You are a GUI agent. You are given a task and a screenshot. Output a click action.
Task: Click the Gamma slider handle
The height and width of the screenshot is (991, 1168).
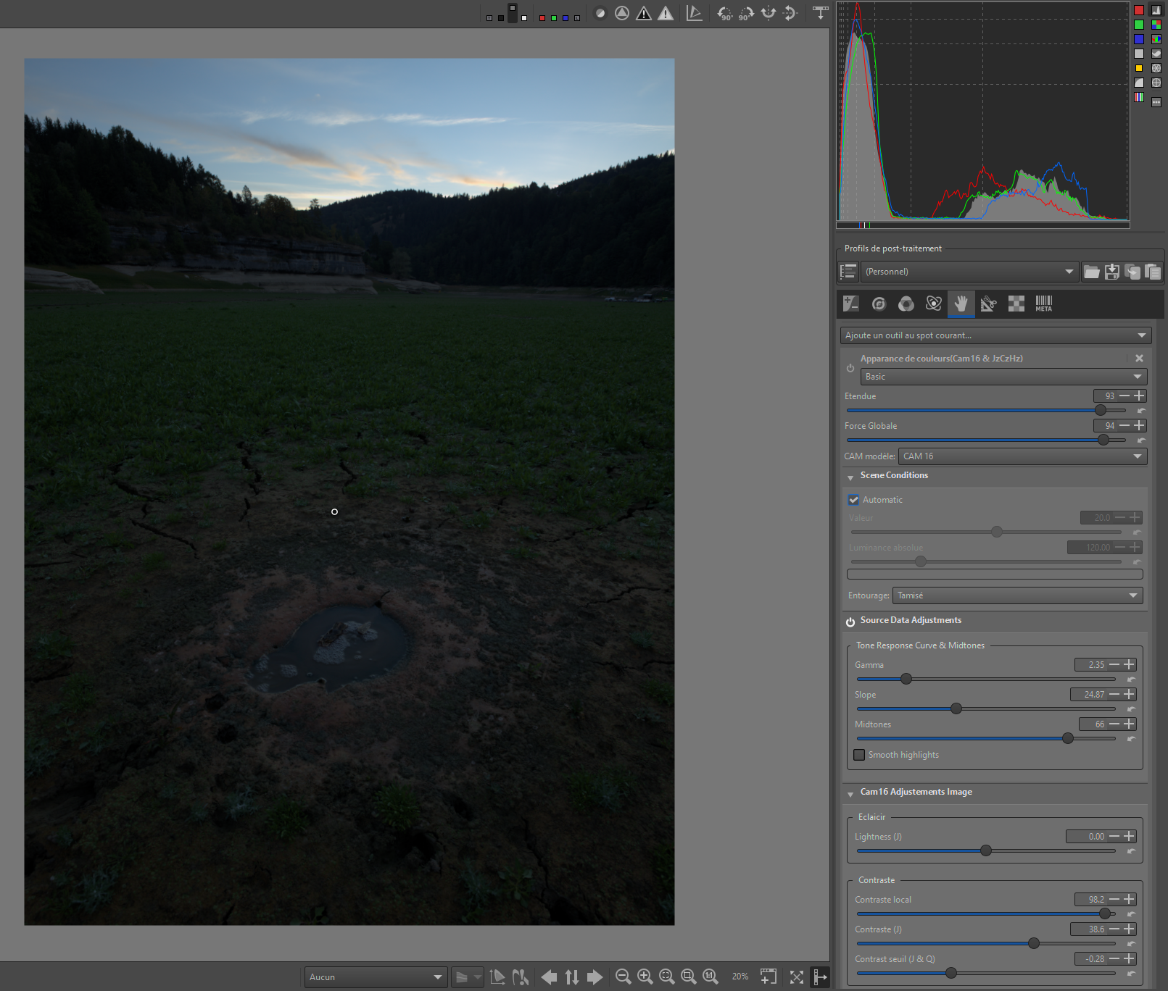906,679
